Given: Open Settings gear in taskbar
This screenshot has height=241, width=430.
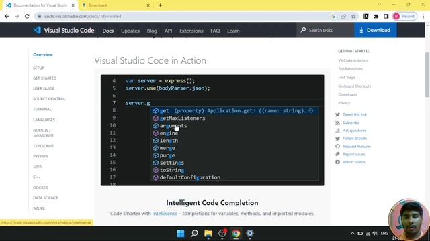Looking at the screenshot, I should pyautogui.click(x=250, y=234).
